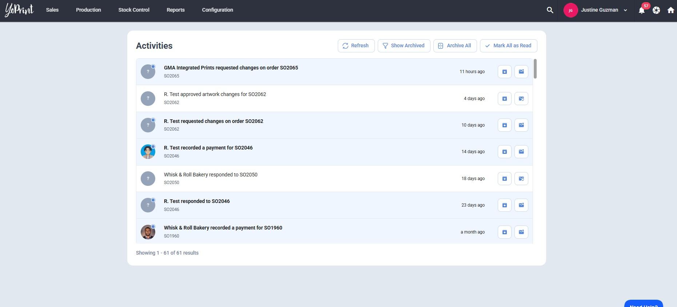Open the notifications bell
Screen dimensions: 677x307
(x=642, y=10)
